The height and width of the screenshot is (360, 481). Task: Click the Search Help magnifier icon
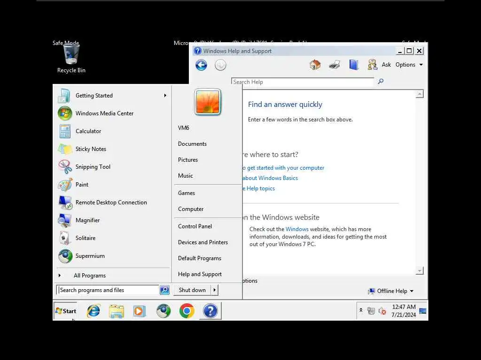(380, 81)
